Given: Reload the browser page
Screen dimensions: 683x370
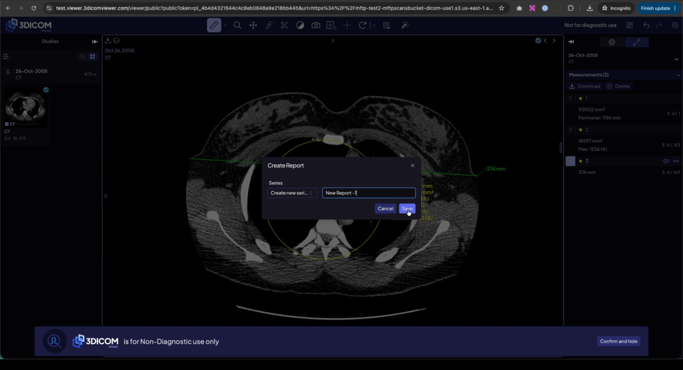Looking at the screenshot, I should [34, 8].
